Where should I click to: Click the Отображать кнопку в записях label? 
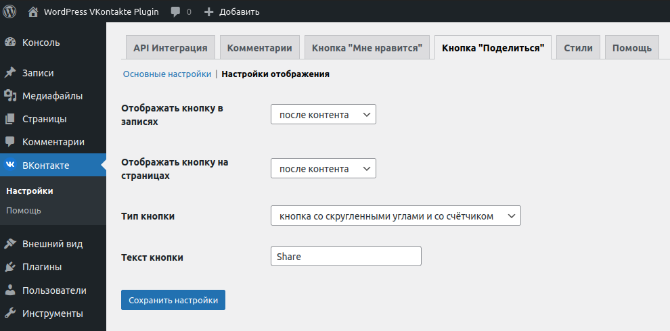(172, 115)
